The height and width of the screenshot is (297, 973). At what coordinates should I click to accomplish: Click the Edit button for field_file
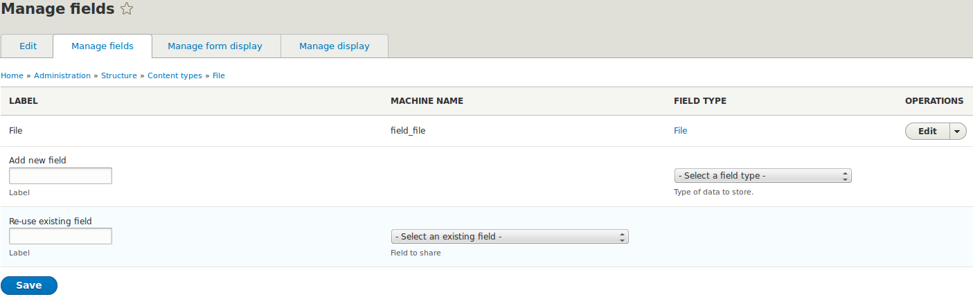(x=927, y=132)
